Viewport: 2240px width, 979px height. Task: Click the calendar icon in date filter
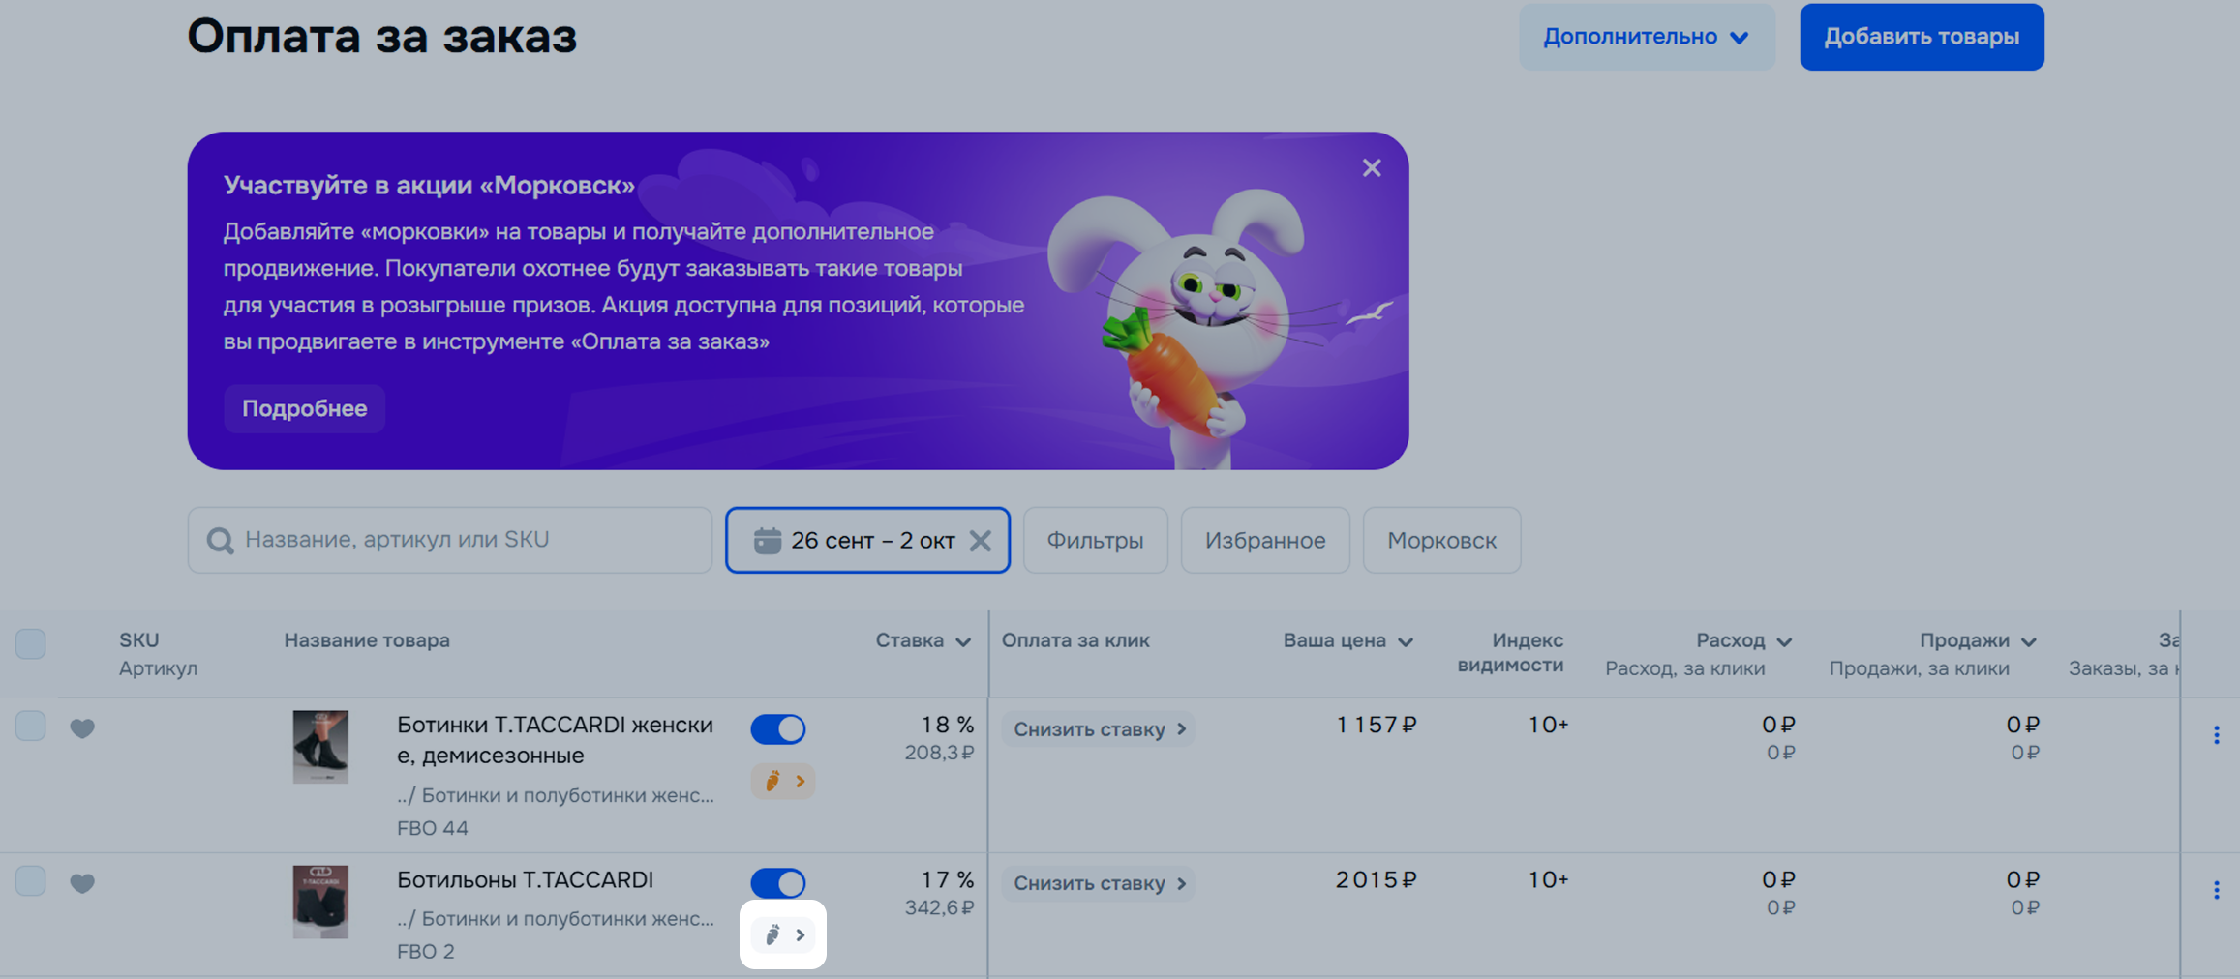767,541
